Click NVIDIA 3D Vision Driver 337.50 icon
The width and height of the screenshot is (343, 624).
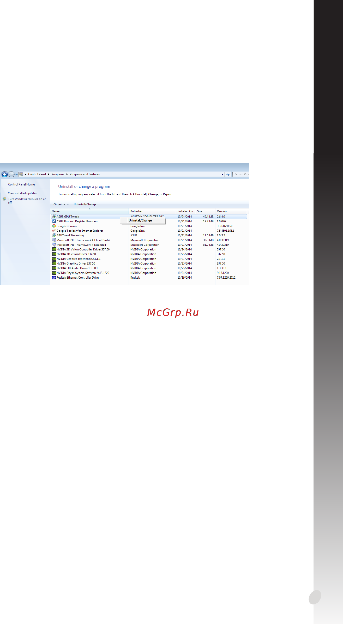click(54, 254)
